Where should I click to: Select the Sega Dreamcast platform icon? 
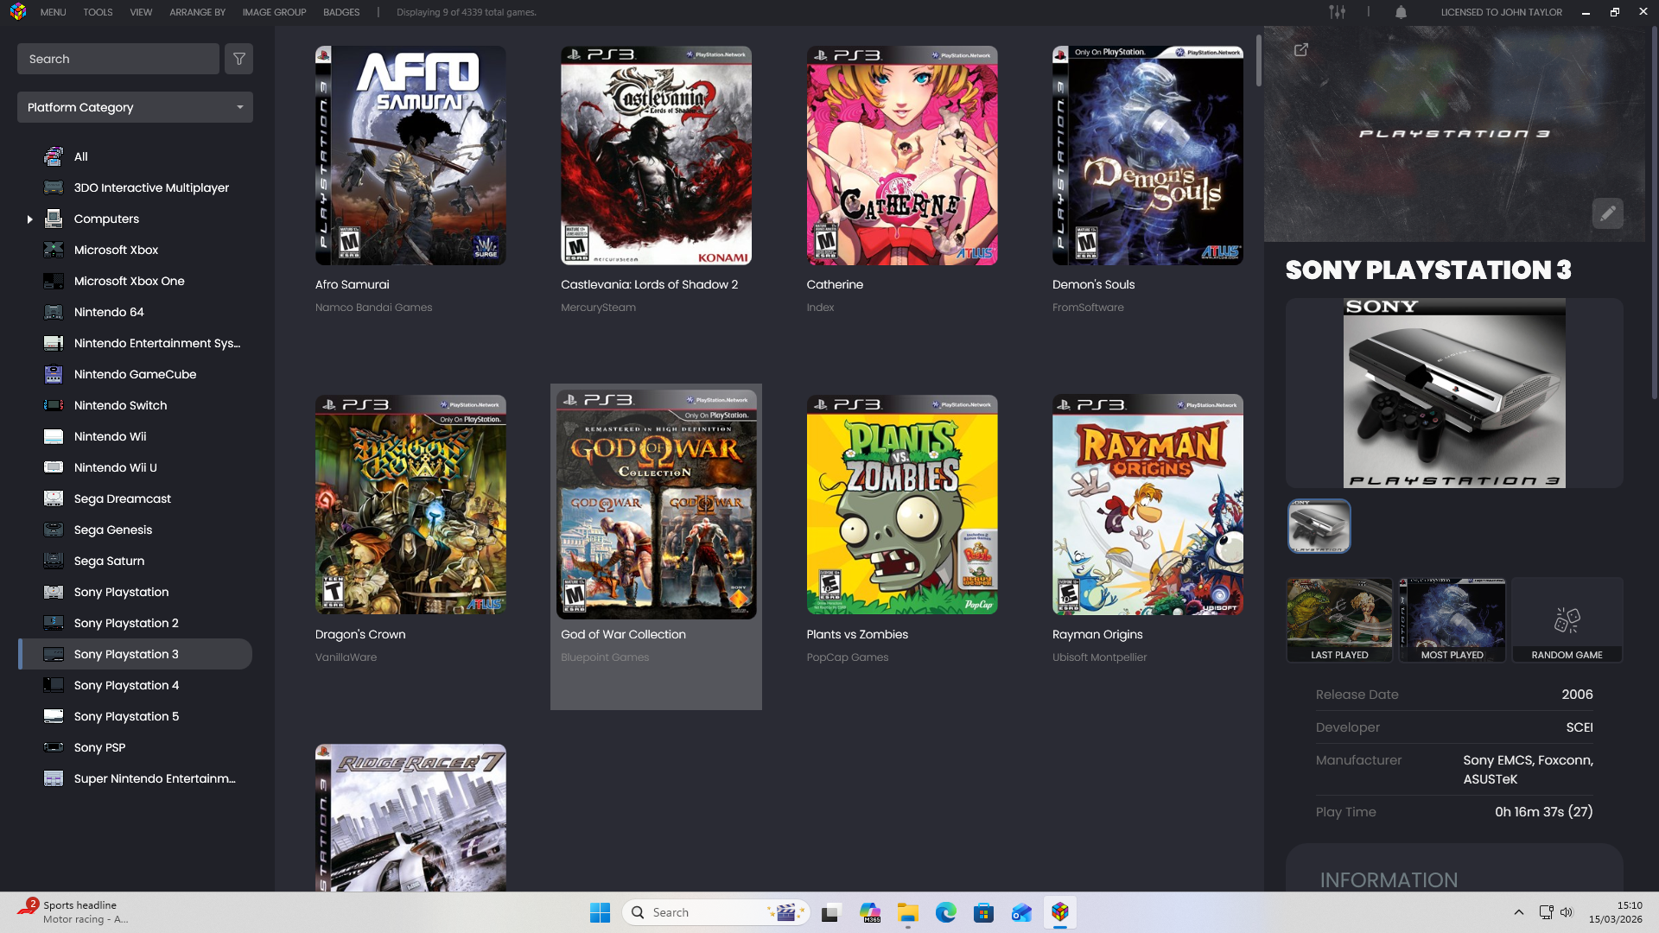pos(54,498)
